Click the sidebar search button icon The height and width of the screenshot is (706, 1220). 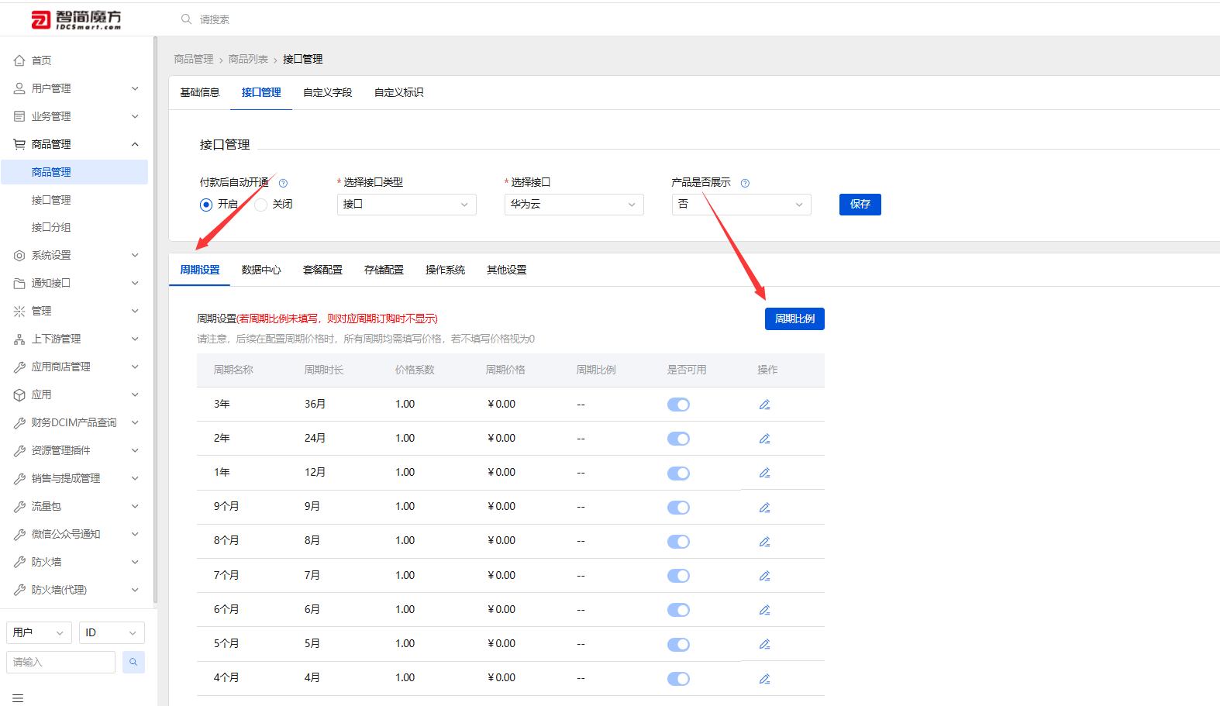[133, 662]
